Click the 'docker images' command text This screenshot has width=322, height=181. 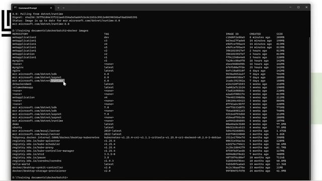78,31
